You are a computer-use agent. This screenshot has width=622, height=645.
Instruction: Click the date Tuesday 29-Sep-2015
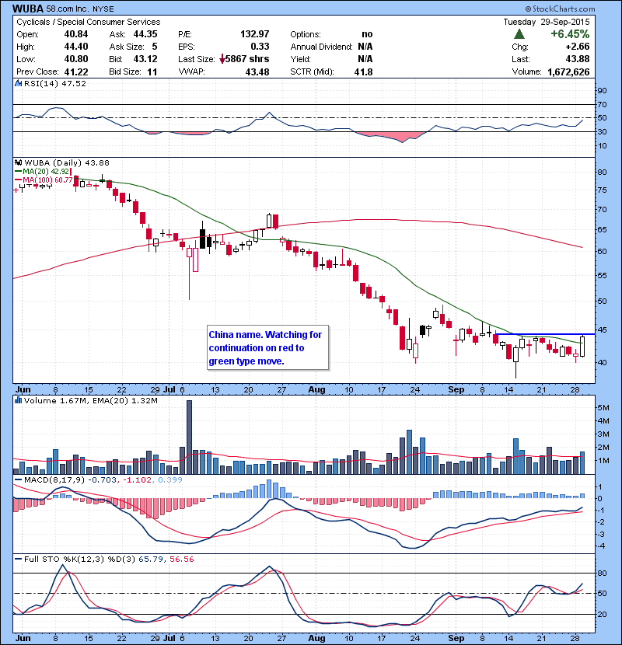[x=547, y=22]
